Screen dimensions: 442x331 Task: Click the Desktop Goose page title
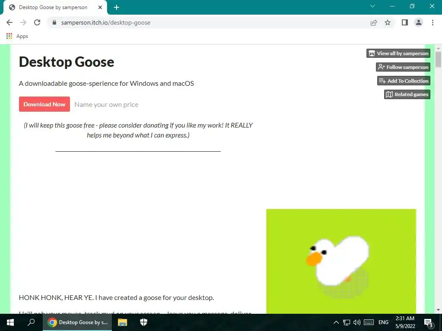click(x=66, y=62)
